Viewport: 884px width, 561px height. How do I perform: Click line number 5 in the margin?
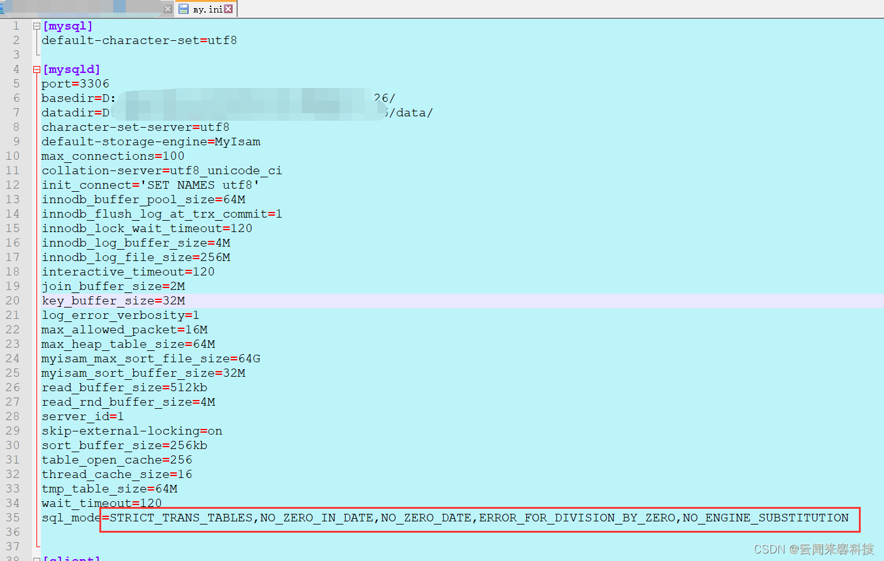point(16,84)
